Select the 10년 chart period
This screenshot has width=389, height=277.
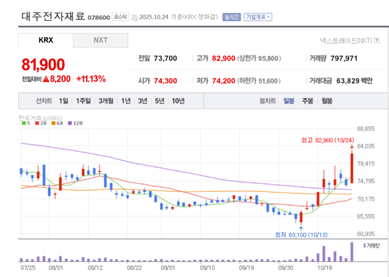point(177,101)
